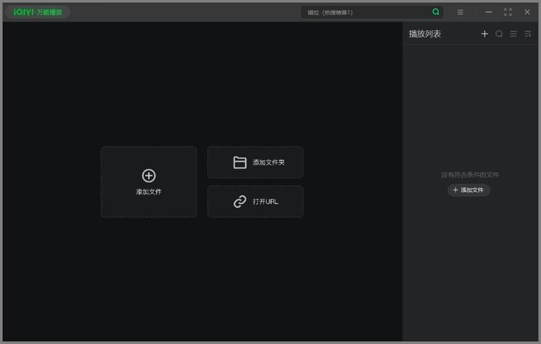
Task: Click the green search magnifier icon
Action: (436, 12)
